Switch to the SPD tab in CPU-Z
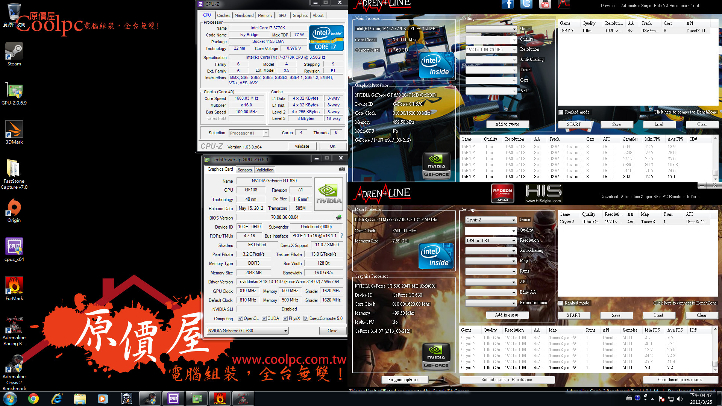 click(x=282, y=15)
